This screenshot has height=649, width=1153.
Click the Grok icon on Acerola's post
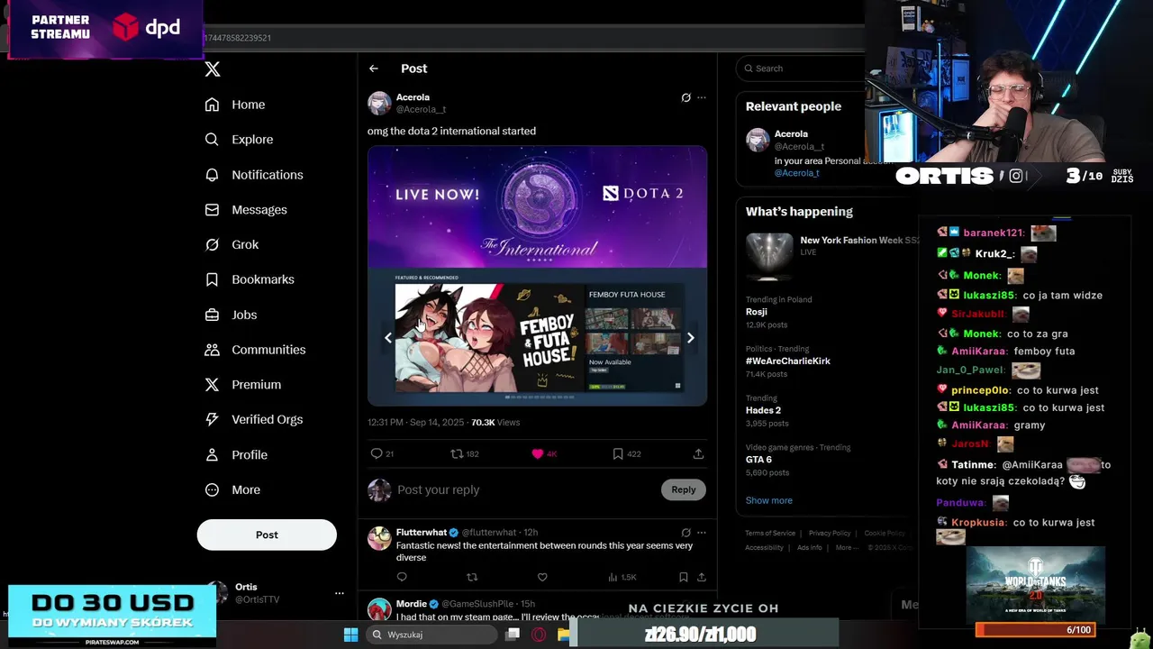tap(685, 97)
